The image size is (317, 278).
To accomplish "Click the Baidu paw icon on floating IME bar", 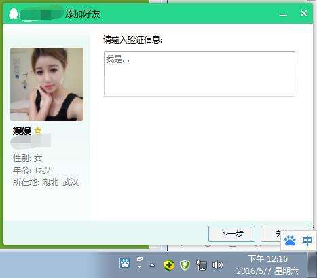I will [x=290, y=241].
